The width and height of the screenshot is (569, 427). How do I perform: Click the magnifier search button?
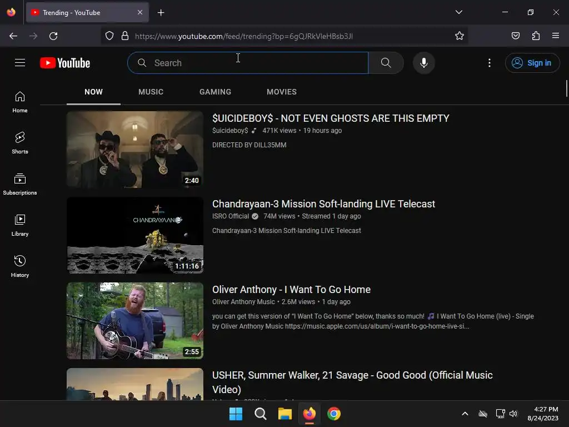pos(386,63)
